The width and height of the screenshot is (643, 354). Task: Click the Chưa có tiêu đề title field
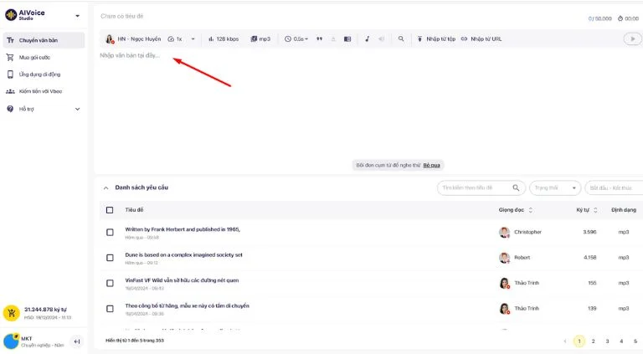[122, 16]
